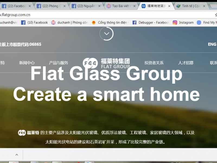Image resolution: width=217 pixels, height=163 pixels.
Task: Click the down-arrow scroll indicator circle
Action: click(106, 33)
